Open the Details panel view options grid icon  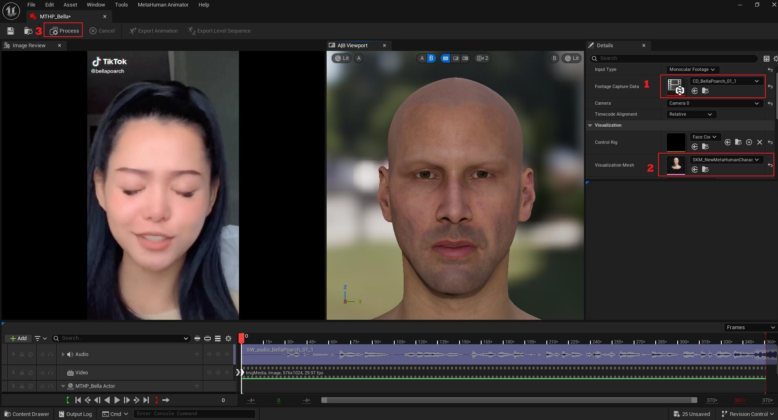pyautogui.click(x=767, y=59)
